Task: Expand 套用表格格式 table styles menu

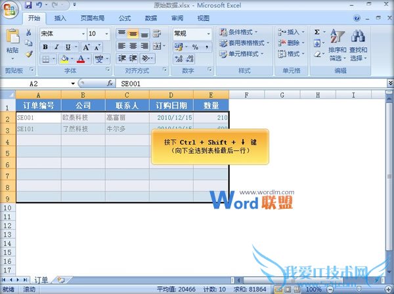Action: tap(244, 43)
